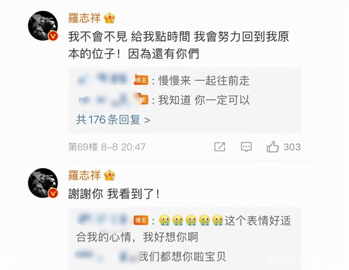Image resolution: width=349 pixels, height=270 pixels.
Task: Click 博主 badge next to 慢慢来 reply
Action: [x=141, y=80]
